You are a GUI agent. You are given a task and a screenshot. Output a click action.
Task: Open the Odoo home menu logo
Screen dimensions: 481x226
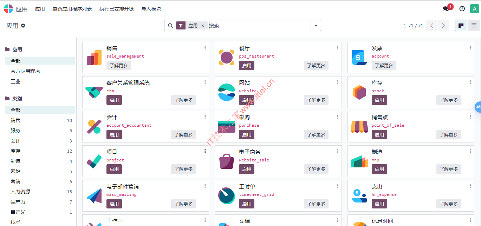click(8, 9)
